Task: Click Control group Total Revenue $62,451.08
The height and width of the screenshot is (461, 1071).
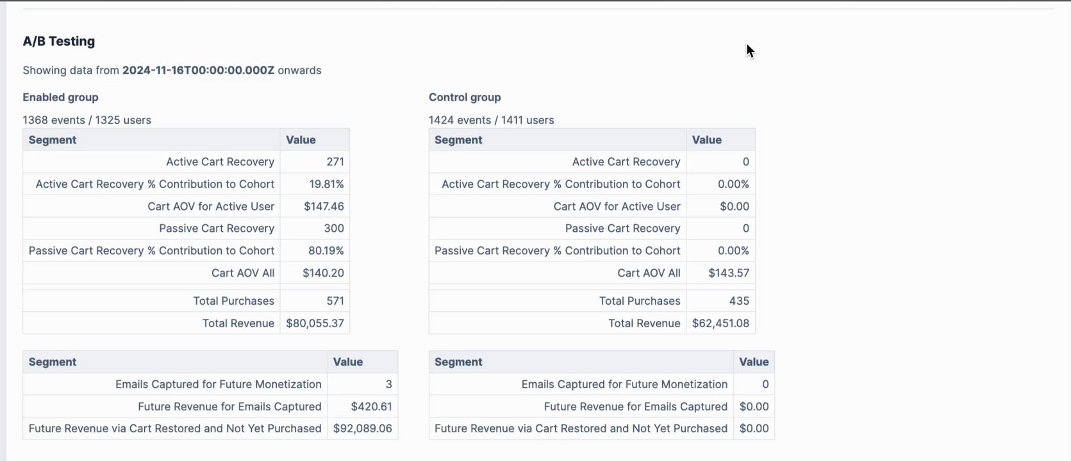Action: (720, 323)
